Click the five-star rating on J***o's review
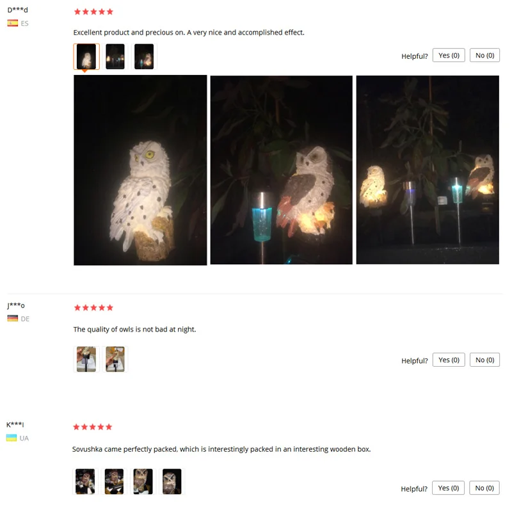Image resolution: width=512 pixels, height=512 pixels. click(x=93, y=308)
